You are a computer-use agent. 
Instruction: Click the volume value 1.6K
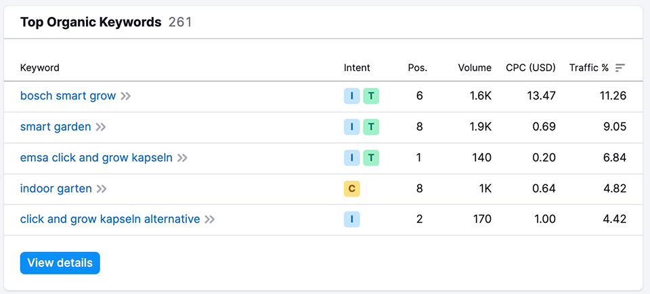pos(480,96)
